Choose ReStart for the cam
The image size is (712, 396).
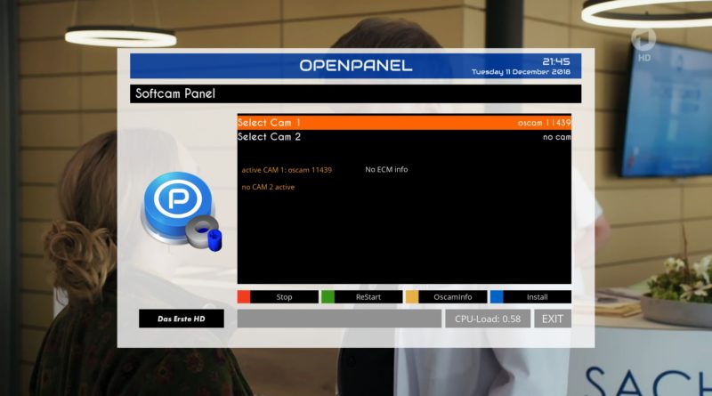pos(368,297)
